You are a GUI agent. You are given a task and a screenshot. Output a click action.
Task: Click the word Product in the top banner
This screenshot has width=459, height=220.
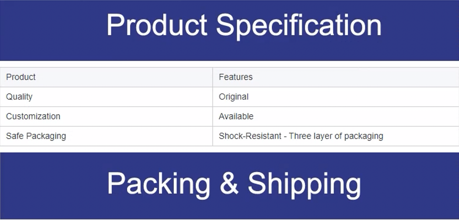point(157,26)
